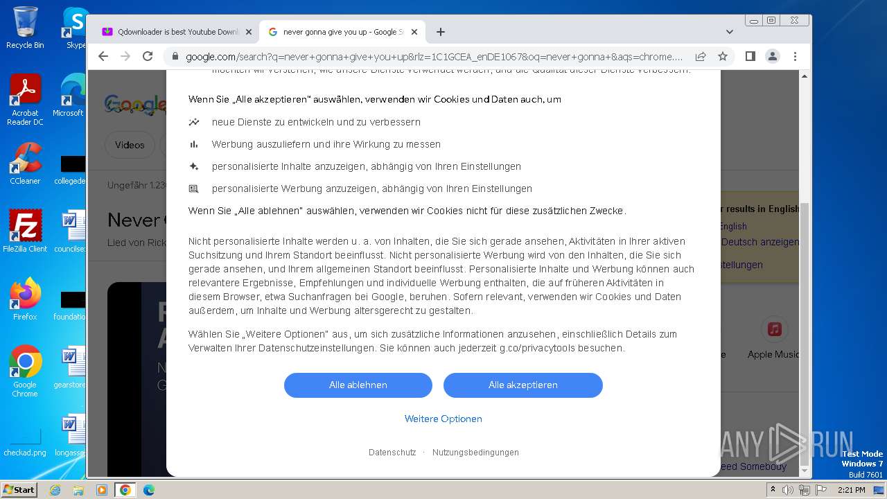Launch Internet Explorer from the taskbar
The width and height of the screenshot is (887, 499).
[55, 490]
